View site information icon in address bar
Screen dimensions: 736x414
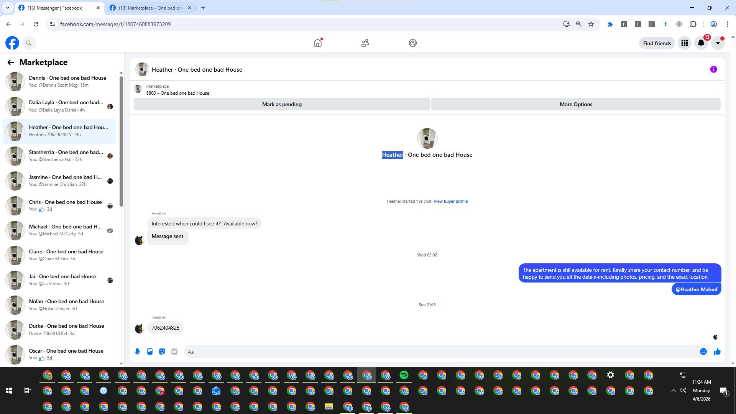click(x=53, y=24)
